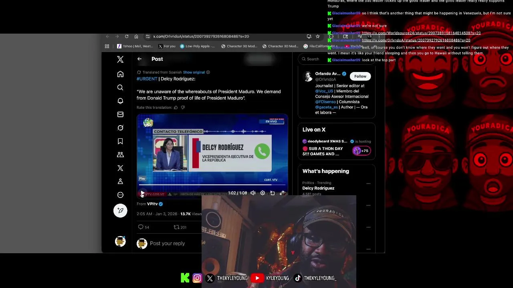
Task: Compose a new post with the white round button
Action: [x=120, y=210]
